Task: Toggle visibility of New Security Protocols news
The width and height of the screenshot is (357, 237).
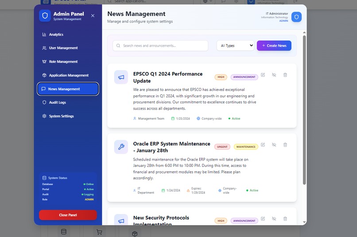Action: [x=274, y=218]
